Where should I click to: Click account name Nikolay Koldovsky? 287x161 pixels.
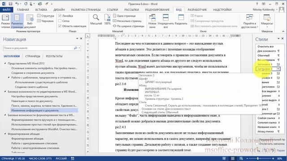click(264, 9)
